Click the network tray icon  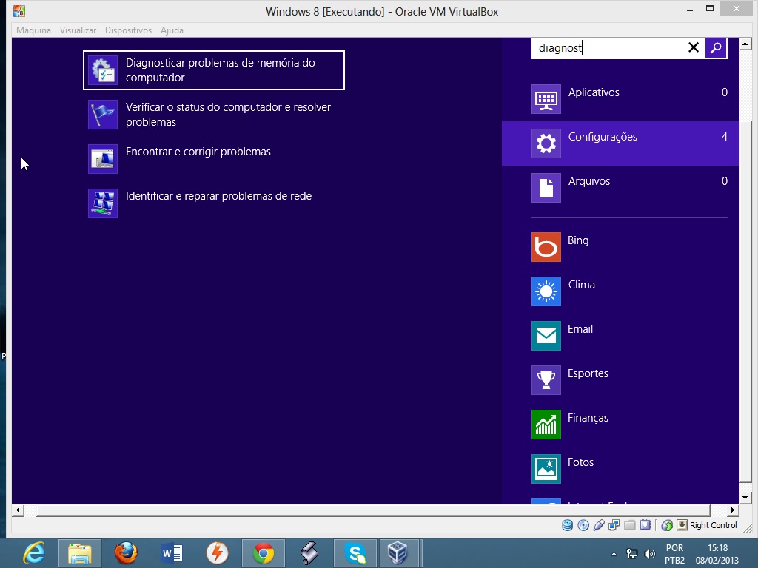(x=632, y=553)
